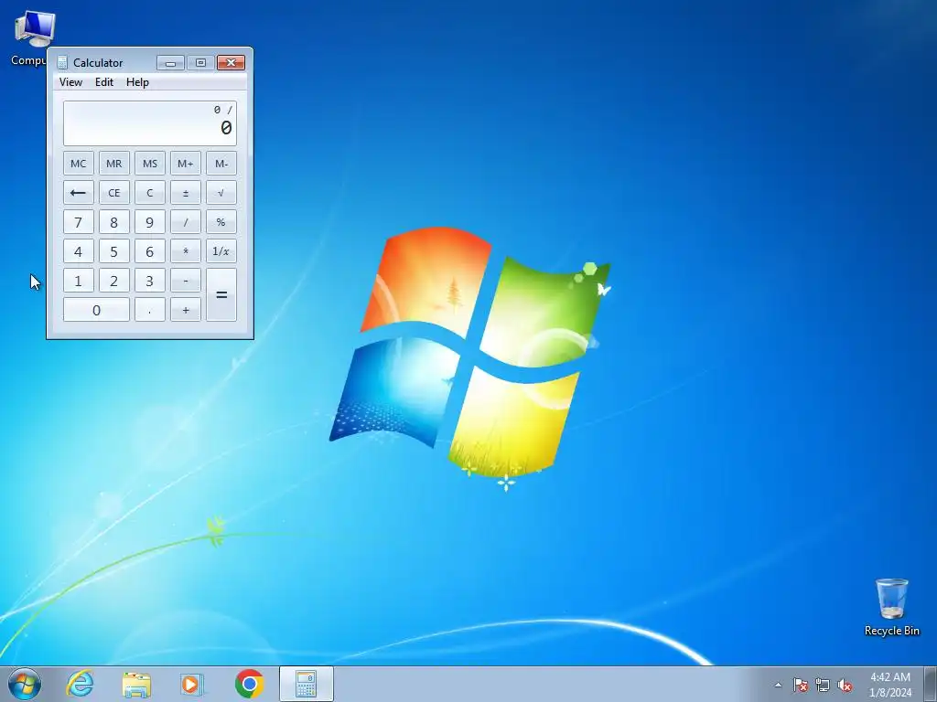The height and width of the screenshot is (702, 937).
Task: Click digit 7 on the calculator
Action: pos(79,222)
